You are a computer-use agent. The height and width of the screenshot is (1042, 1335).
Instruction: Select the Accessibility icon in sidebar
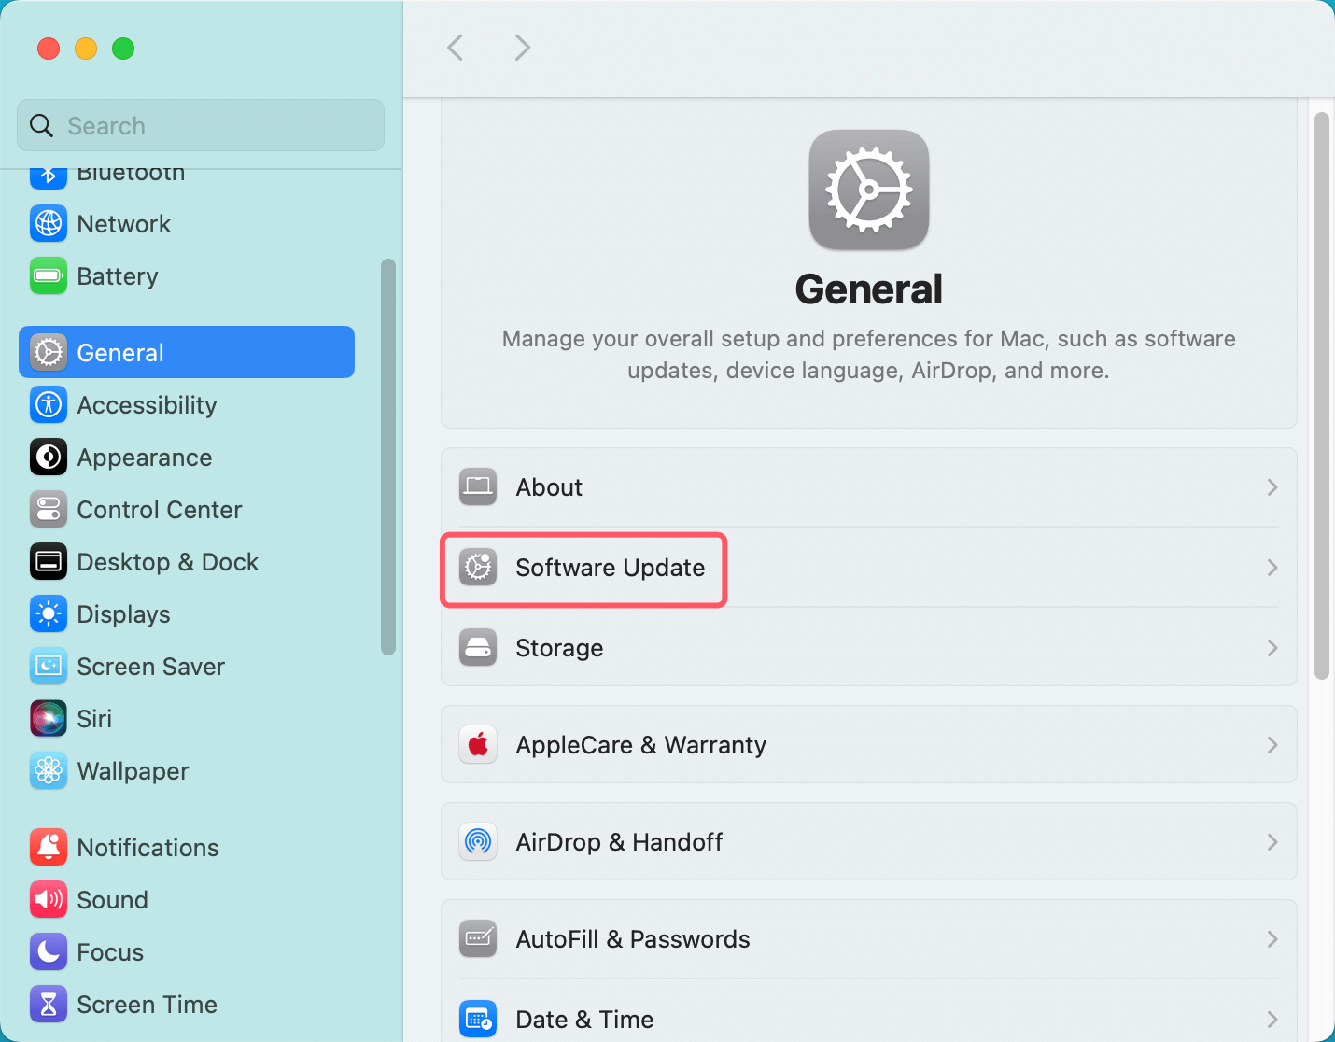49,405
